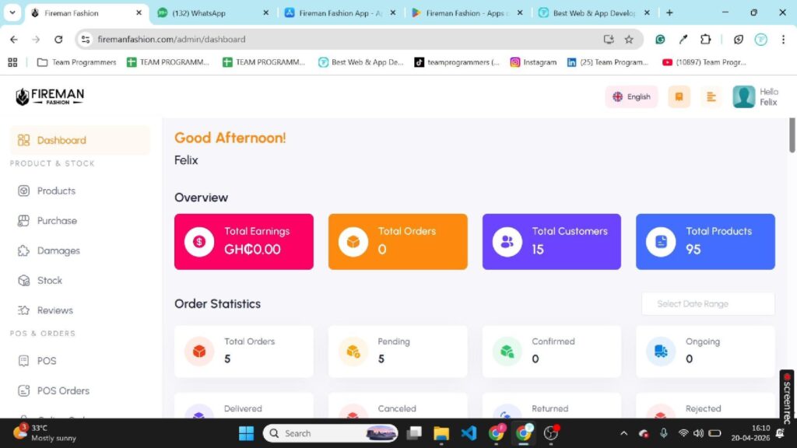Switch to Best Web & App Develop tab
This screenshot has height=448, width=797.
coord(594,12)
